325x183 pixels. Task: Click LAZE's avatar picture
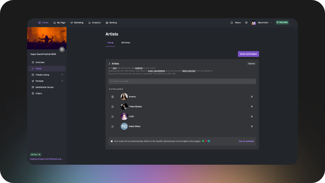tap(124, 116)
